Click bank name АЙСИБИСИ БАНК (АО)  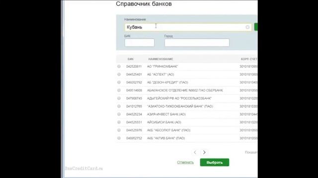[164, 122]
